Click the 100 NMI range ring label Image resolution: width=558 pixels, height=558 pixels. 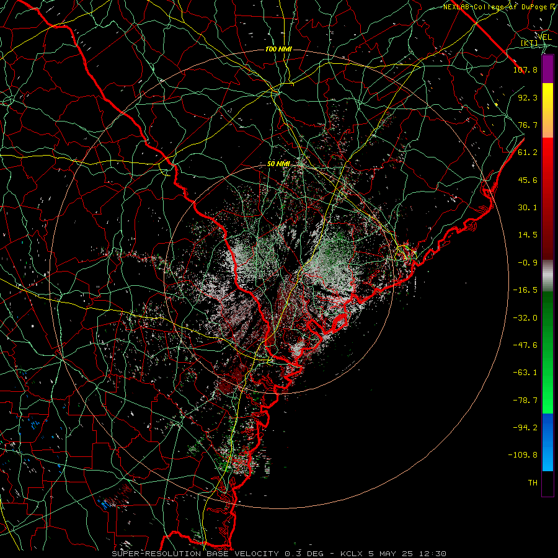278,49
